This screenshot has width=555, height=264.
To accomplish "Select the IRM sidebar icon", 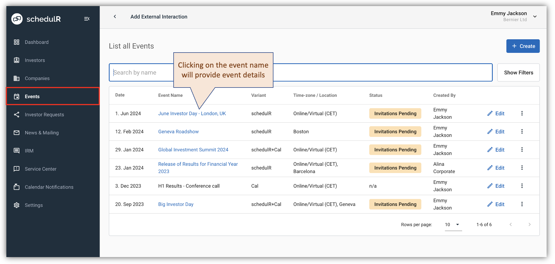I will click(17, 150).
